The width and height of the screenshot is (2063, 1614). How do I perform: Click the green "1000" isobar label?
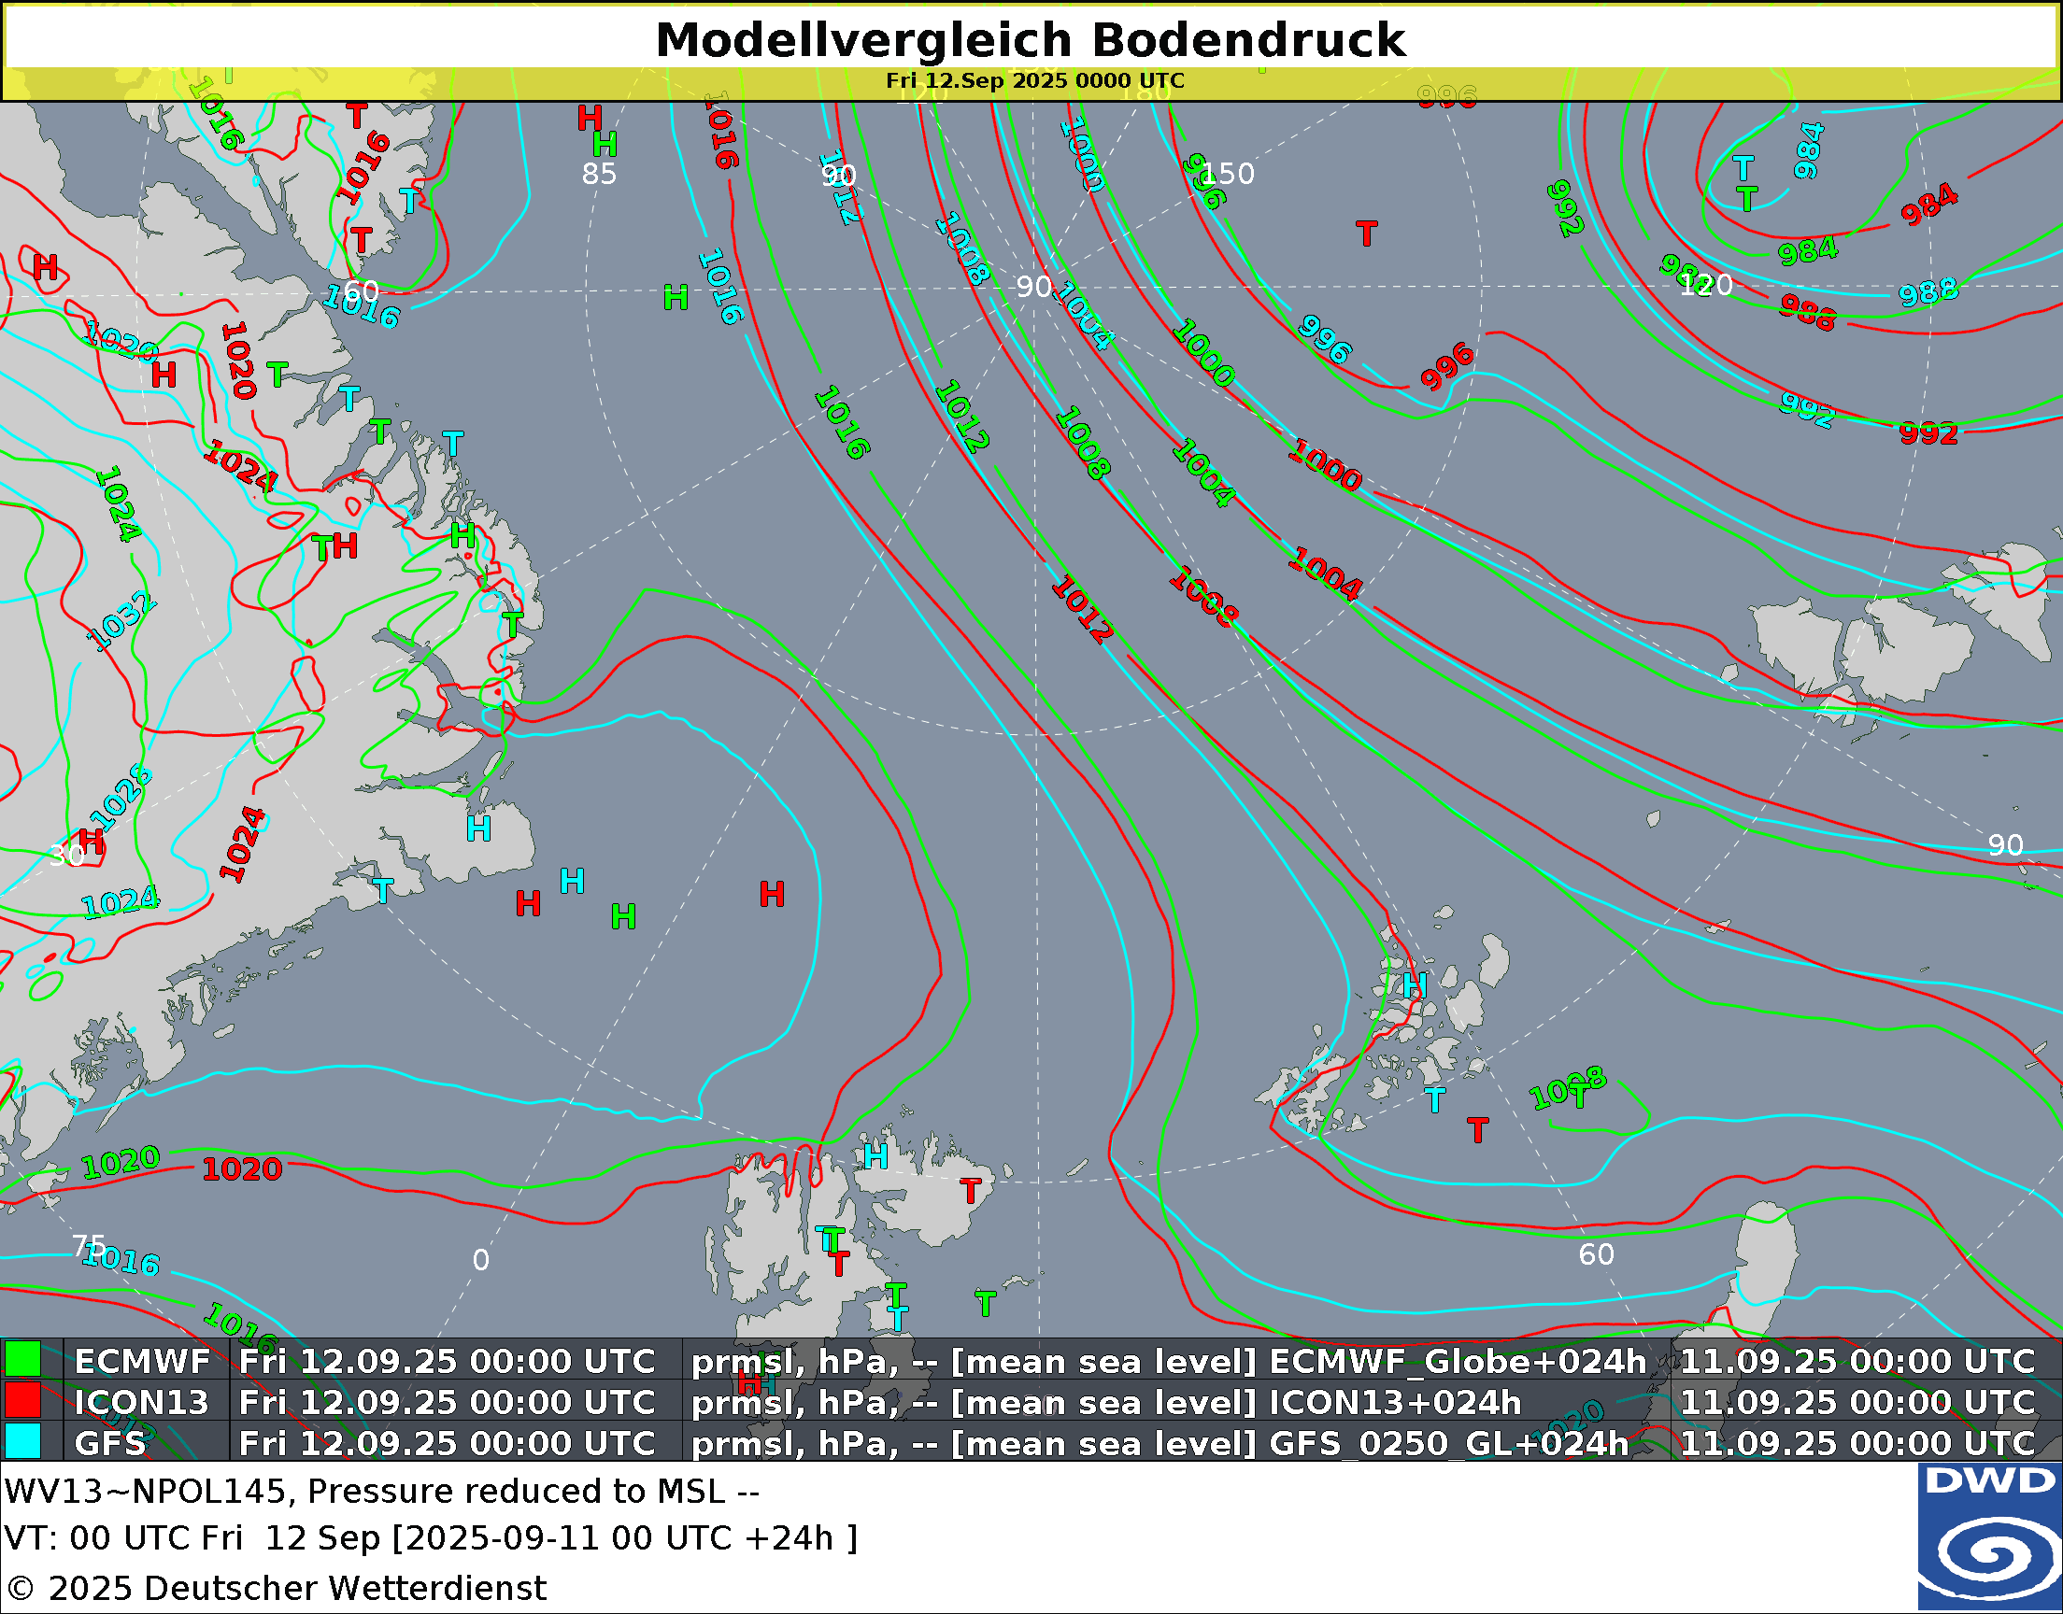click(x=1203, y=353)
